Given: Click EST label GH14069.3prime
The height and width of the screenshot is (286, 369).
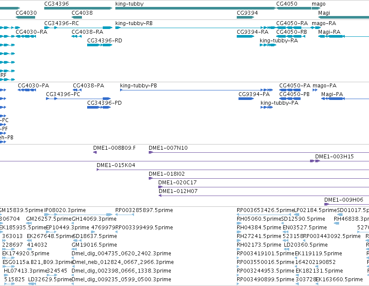Looking at the screenshot, I should 94,219.
